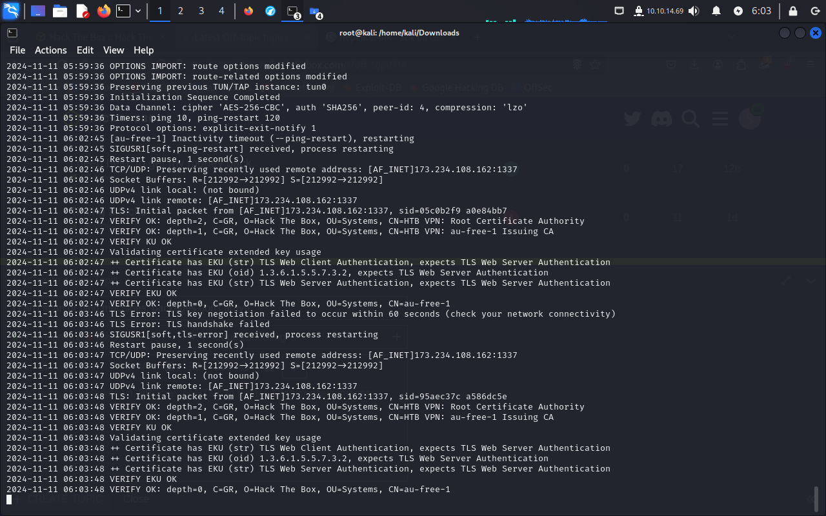Screen dimensions: 826x516
Task: Click the power manager icon
Action: (x=738, y=11)
